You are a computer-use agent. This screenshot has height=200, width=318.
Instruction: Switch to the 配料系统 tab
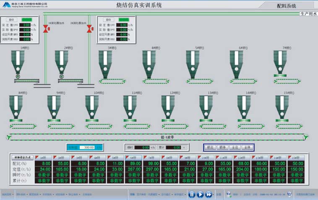(x=287, y=6)
